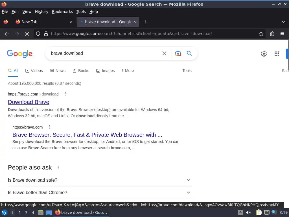The height and width of the screenshot is (217, 289).
Task: Clear the Google search box
Action: [x=164, y=53]
